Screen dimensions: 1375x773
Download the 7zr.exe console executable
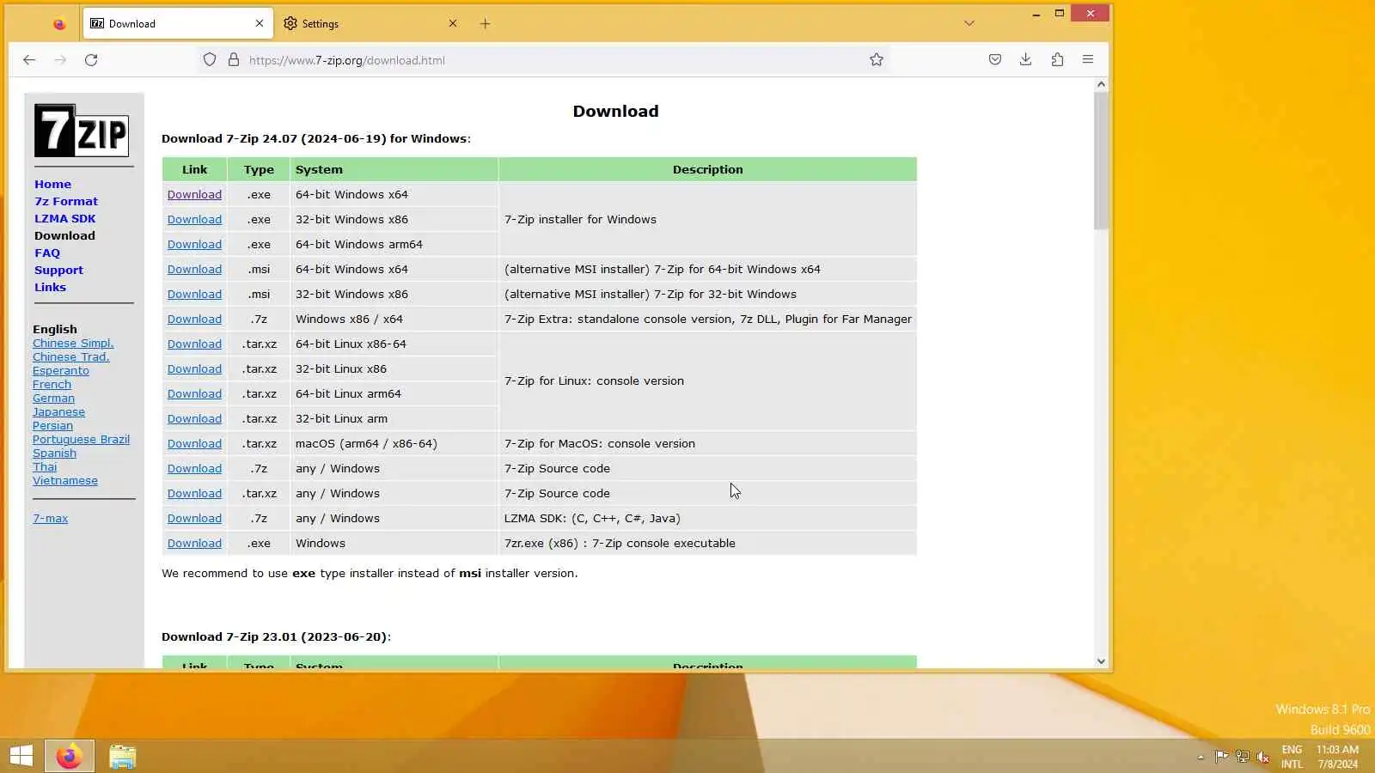[194, 544]
